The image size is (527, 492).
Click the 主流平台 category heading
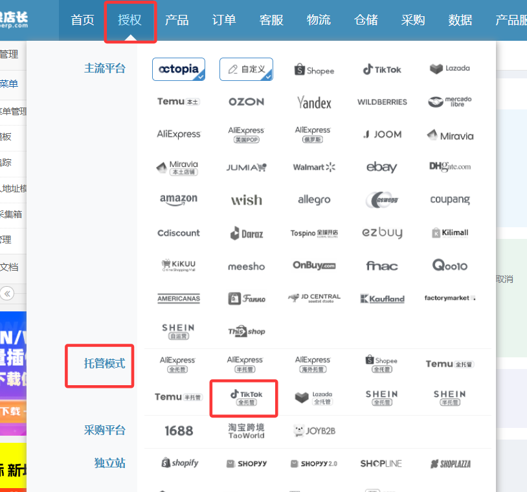[x=104, y=68]
